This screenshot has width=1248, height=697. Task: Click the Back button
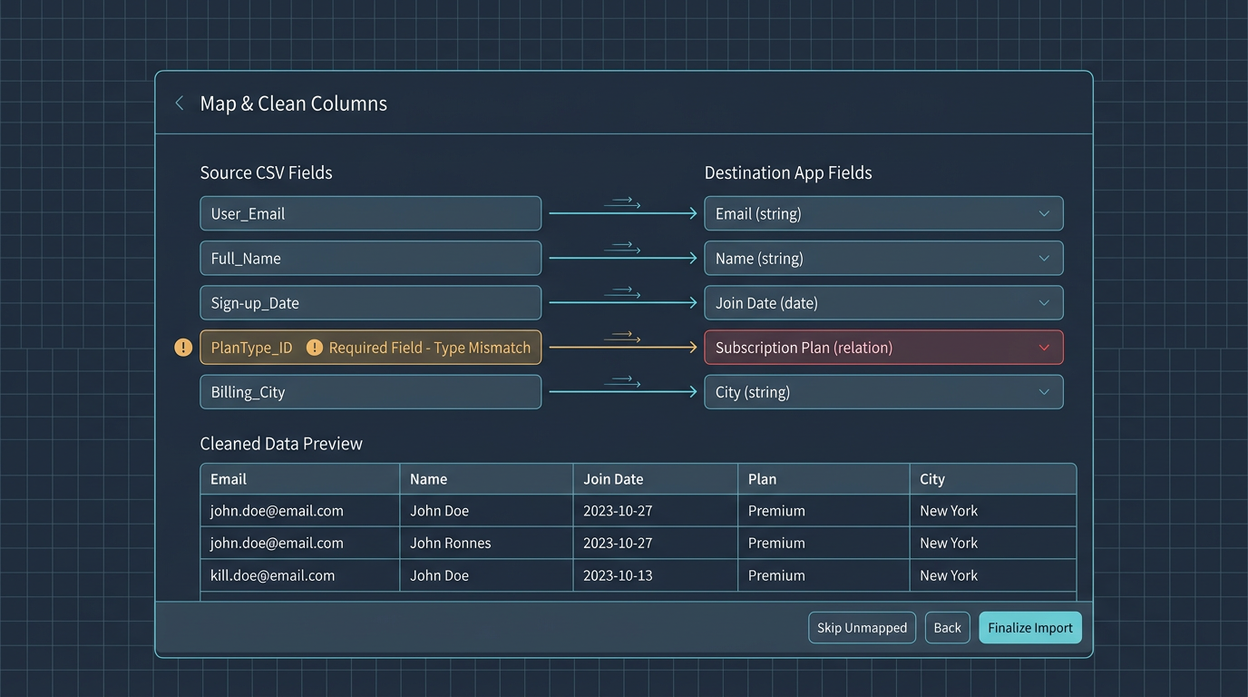947,627
